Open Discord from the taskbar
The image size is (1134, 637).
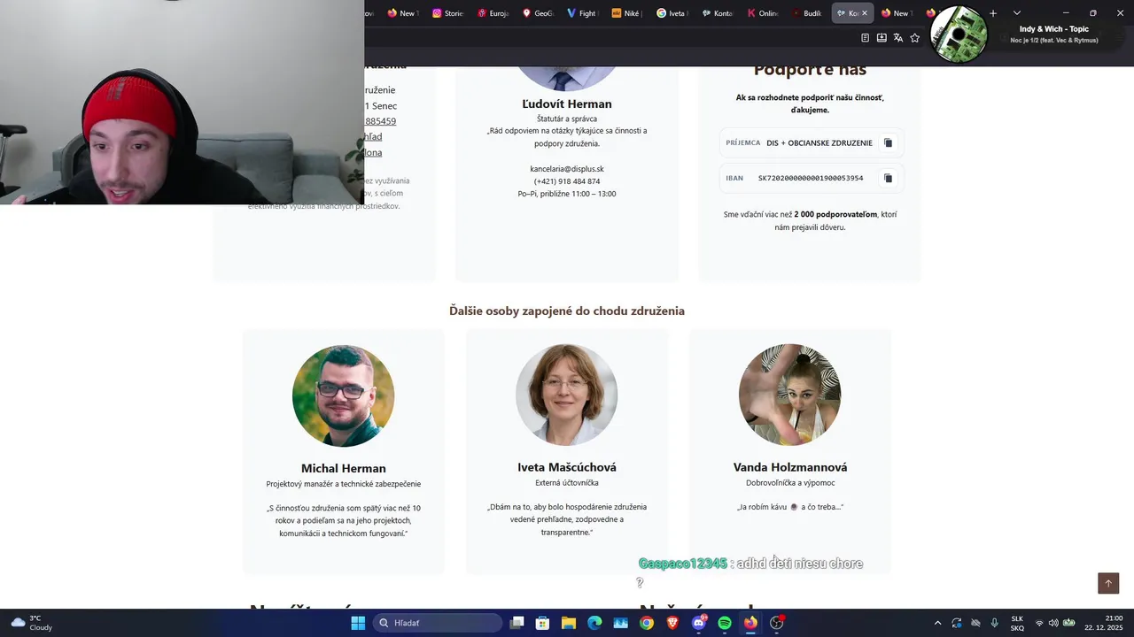[699, 623]
